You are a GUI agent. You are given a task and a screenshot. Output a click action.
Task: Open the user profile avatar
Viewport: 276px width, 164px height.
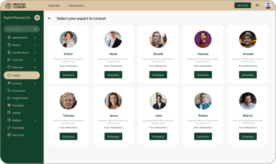coord(268,5)
